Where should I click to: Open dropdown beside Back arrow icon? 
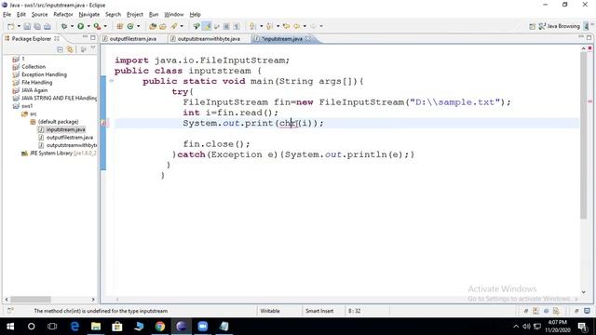pyautogui.click(x=305, y=26)
